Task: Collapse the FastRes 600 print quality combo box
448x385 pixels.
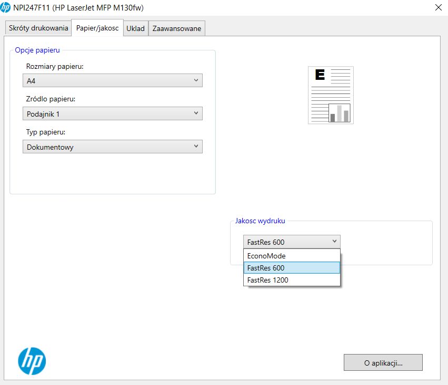Action: coord(292,242)
